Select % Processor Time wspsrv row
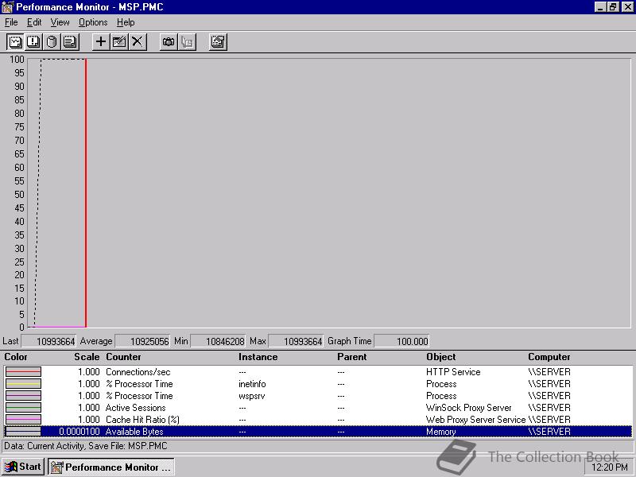Screen dimensions: 636x477 tap(318, 395)
